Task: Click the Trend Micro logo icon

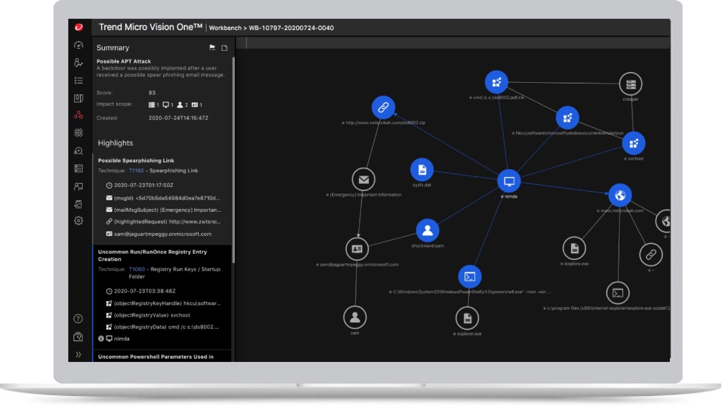Action: pos(79,27)
